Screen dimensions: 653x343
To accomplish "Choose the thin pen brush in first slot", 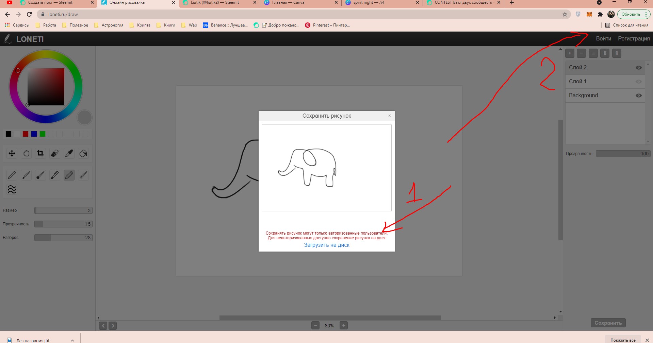I will pyautogui.click(x=12, y=175).
